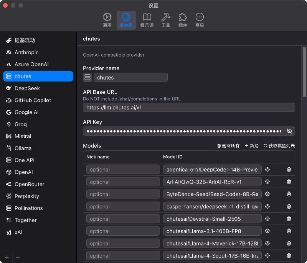Viewport: 307px width, 263px height.
Task: Select Anthropic provider in sidebar
Action: 38,52
